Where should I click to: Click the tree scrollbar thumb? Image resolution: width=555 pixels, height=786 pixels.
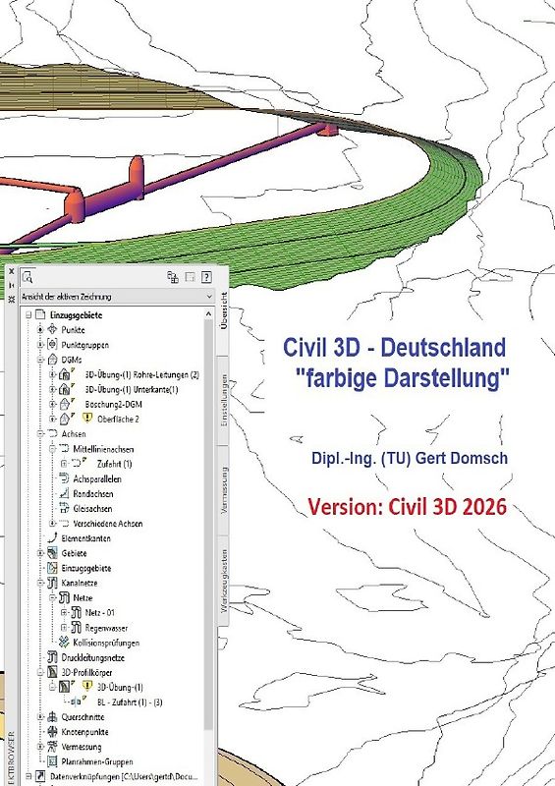pyautogui.click(x=208, y=524)
